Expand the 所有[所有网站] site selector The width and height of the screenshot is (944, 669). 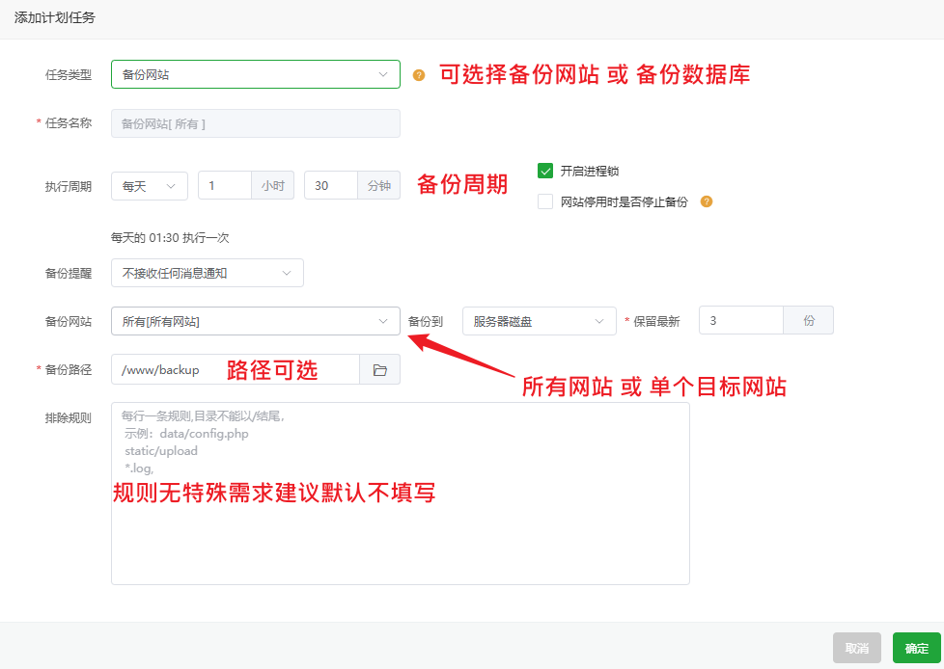(255, 321)
